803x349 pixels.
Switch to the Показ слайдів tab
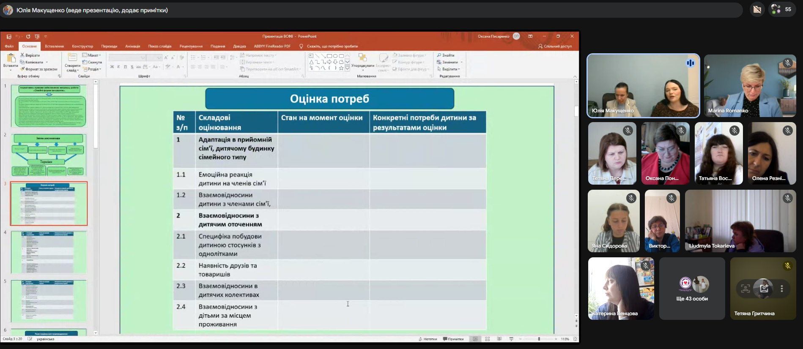[160, 46]
